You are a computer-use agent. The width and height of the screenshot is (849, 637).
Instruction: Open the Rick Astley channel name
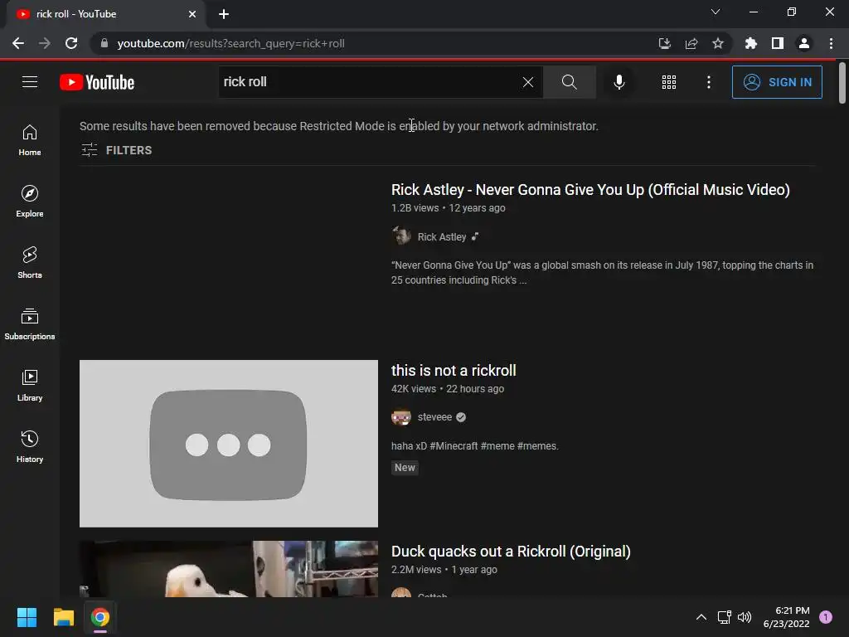[x=442, y=236]
